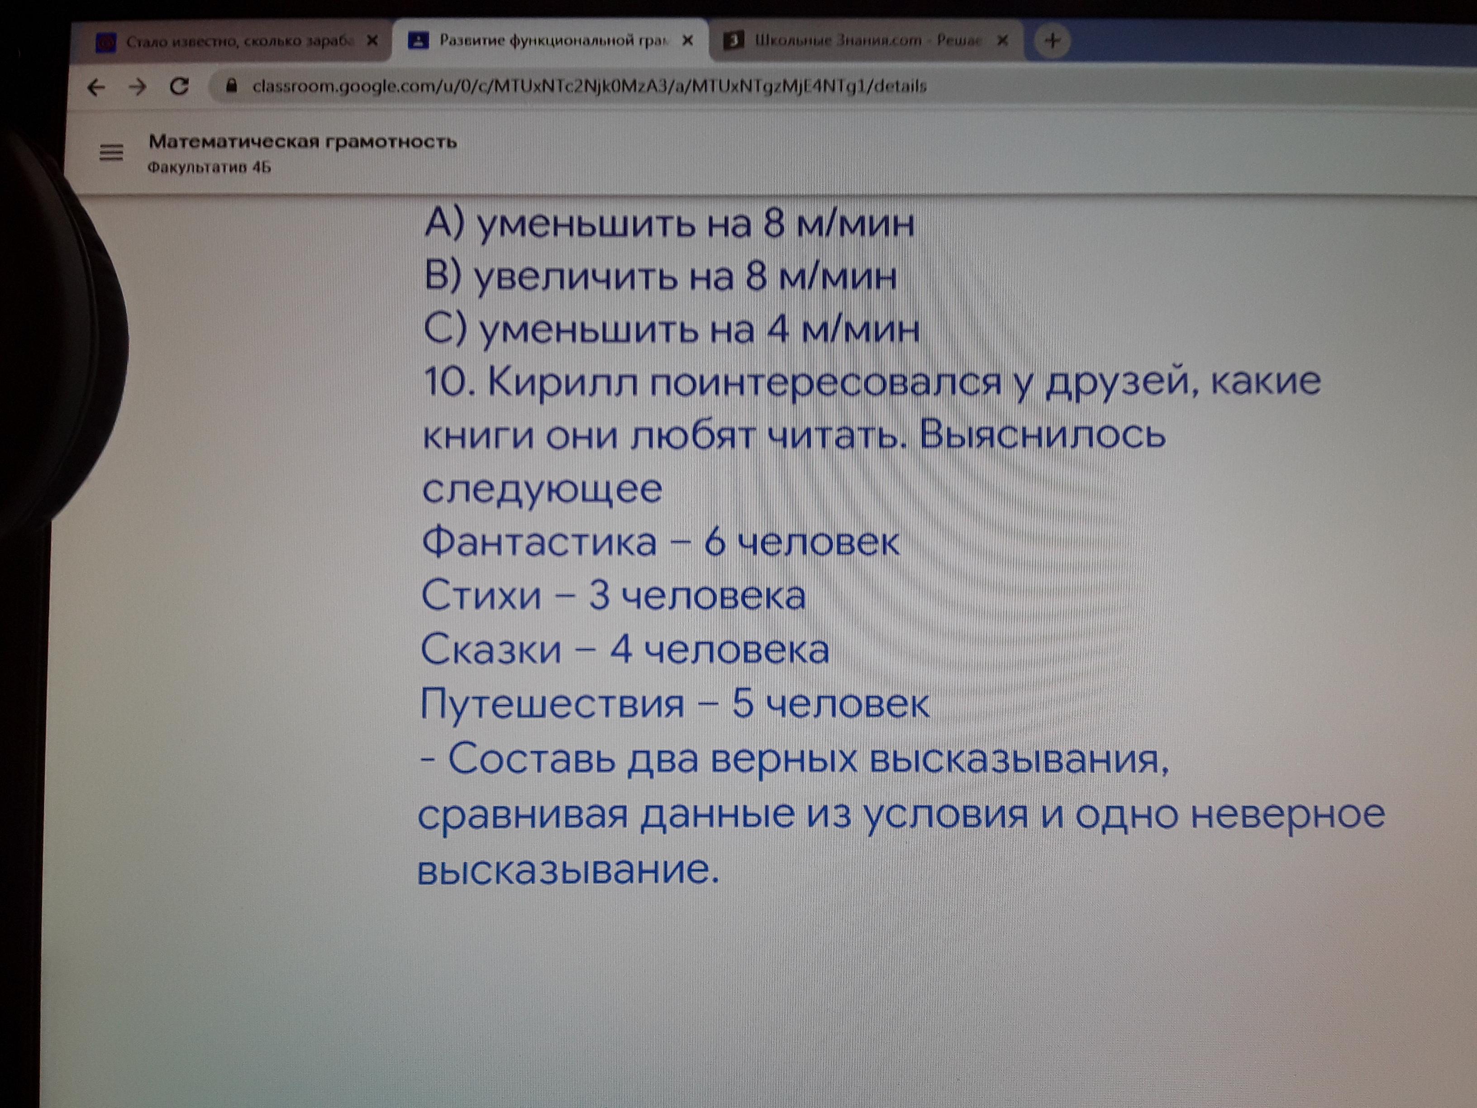The image size is (1477, 1108).
Task: Click answer line 'С) уменьшить на 4 м/мин'
Action: pos(671,329)
